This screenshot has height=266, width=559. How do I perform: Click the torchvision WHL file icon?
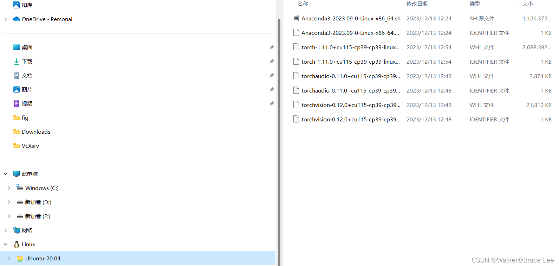[x=296, y=104]
